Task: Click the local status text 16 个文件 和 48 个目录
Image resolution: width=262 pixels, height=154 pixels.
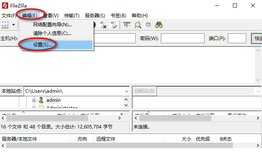Action: click(x=26, y=127)
